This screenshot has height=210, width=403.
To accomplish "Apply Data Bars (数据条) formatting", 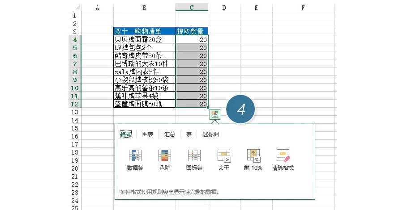I will coord(135,160).
